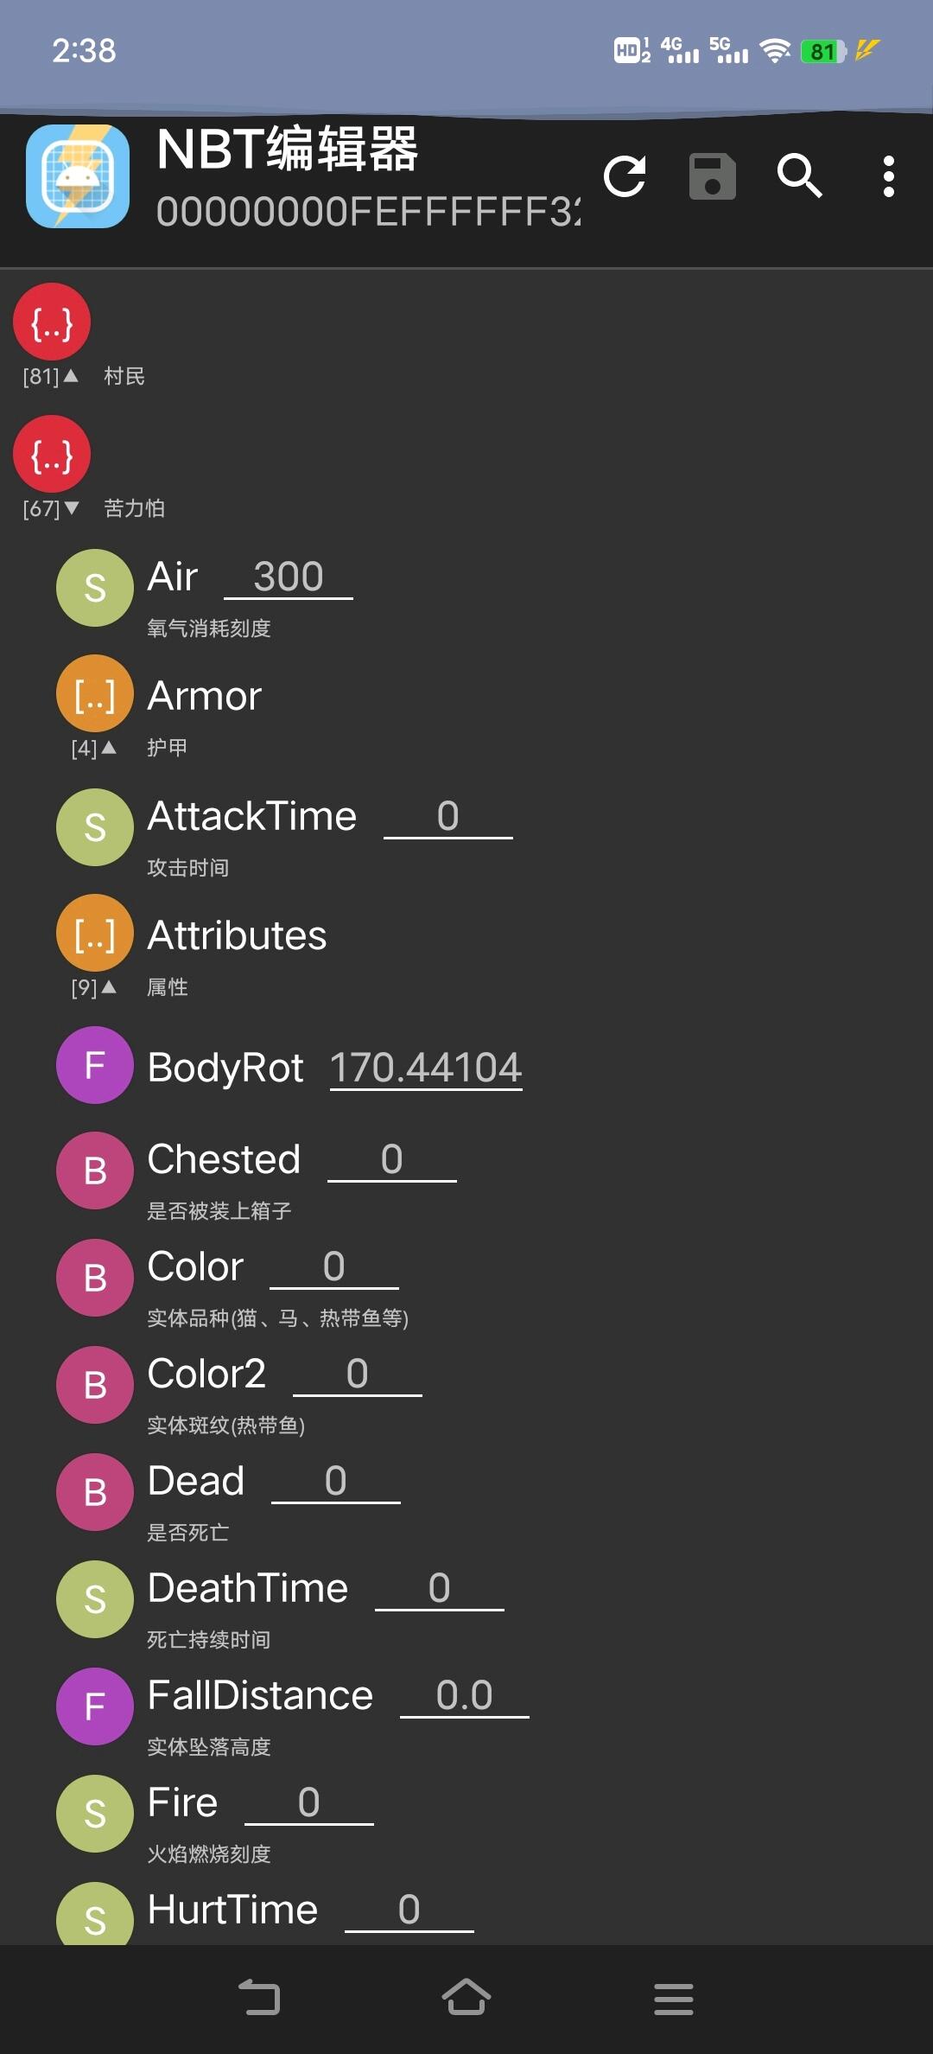Expand the Attributes [9] list arrow

point(109,987)
